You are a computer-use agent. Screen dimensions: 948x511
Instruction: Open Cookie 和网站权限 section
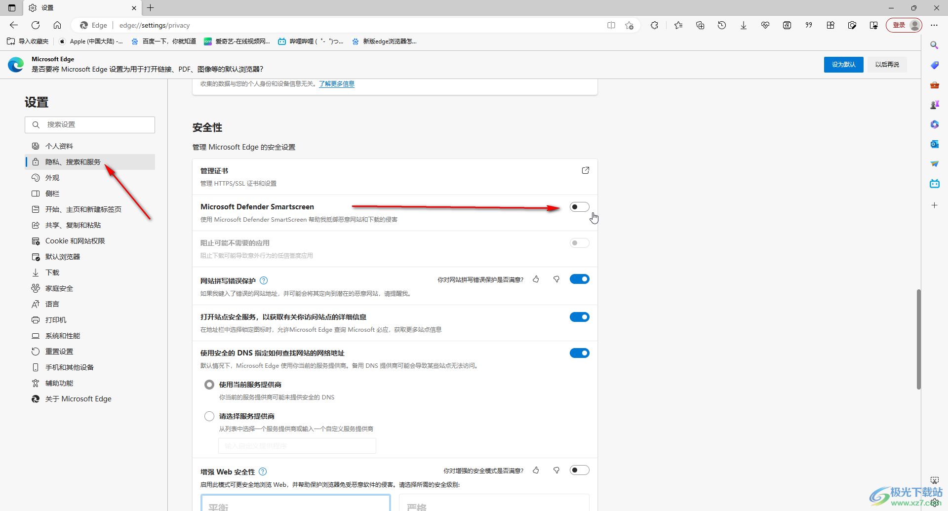90,241
